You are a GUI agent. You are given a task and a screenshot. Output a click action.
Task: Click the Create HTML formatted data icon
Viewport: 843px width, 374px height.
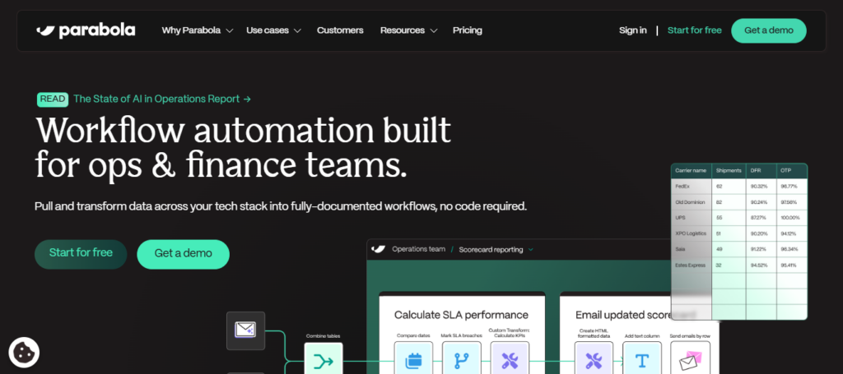[594, 359]
